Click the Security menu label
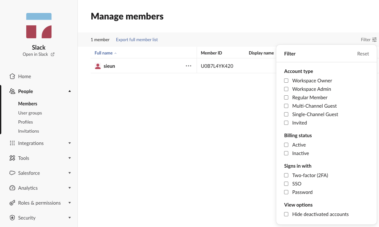Screen dimensions: 379x227 pyautogui.click(x=27, y=218)
